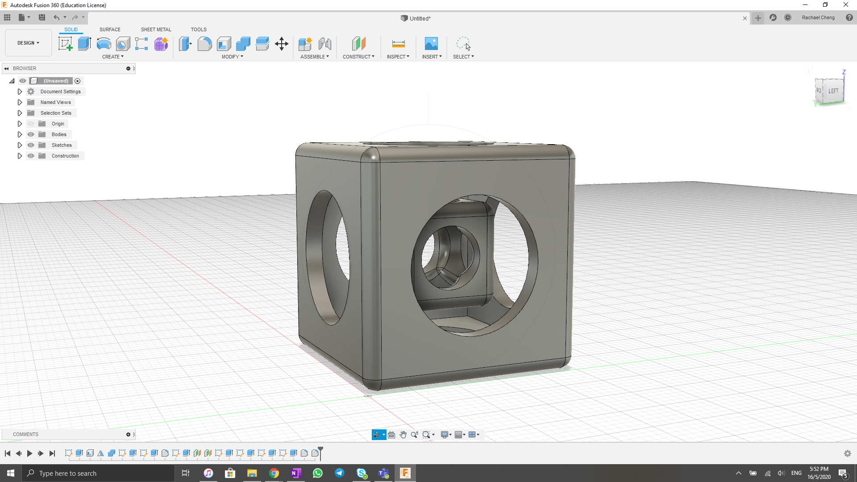Open the DESIGN workspace dropdown
The image size is (857, 482).
click(x=29, y=43)
